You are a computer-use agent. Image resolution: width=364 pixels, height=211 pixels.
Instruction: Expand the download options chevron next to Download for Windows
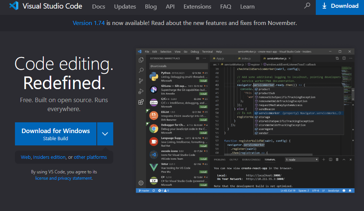point(105,134)
